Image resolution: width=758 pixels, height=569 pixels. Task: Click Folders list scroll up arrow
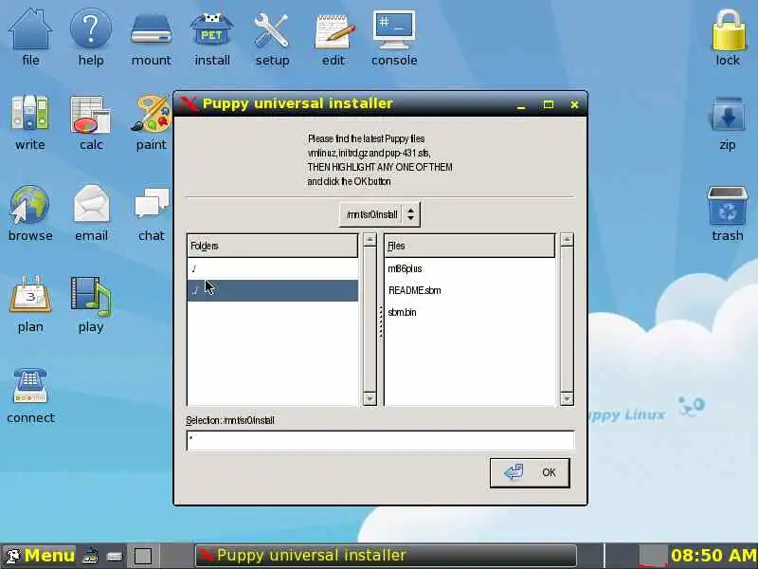coord(370,240)
